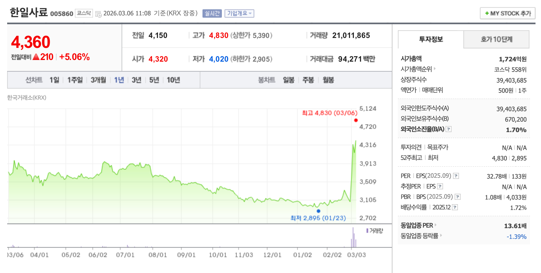The height and width of the screenshot is (273, 541).
Task: Click the 코스닥 market badge
Action: point(84,13)
